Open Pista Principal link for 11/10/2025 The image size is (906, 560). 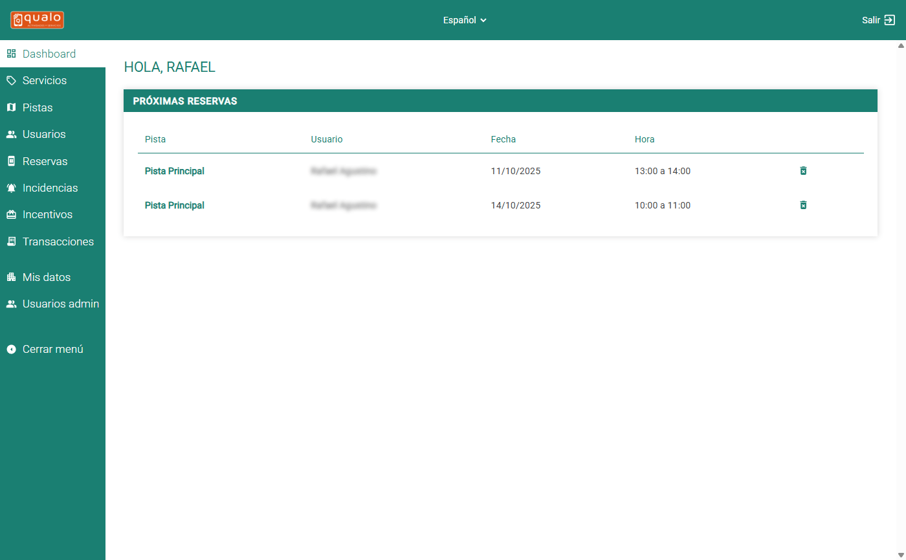(175, 171)
